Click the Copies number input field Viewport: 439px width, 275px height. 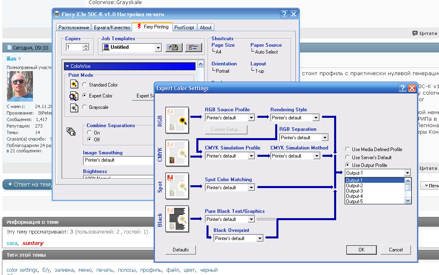point(74,47)
